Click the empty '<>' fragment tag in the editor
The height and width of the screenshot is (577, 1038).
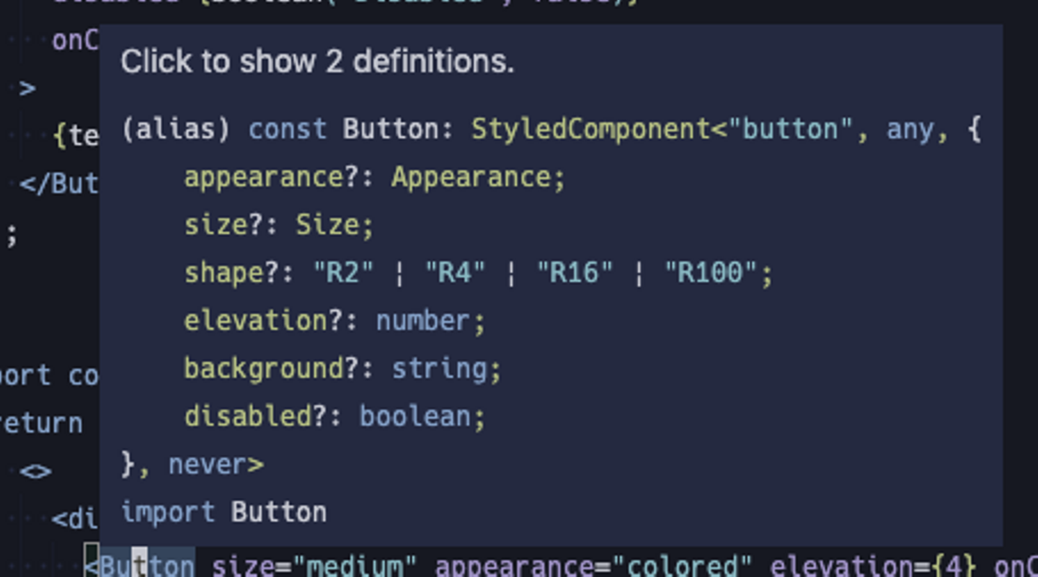[x=35, y=472]
